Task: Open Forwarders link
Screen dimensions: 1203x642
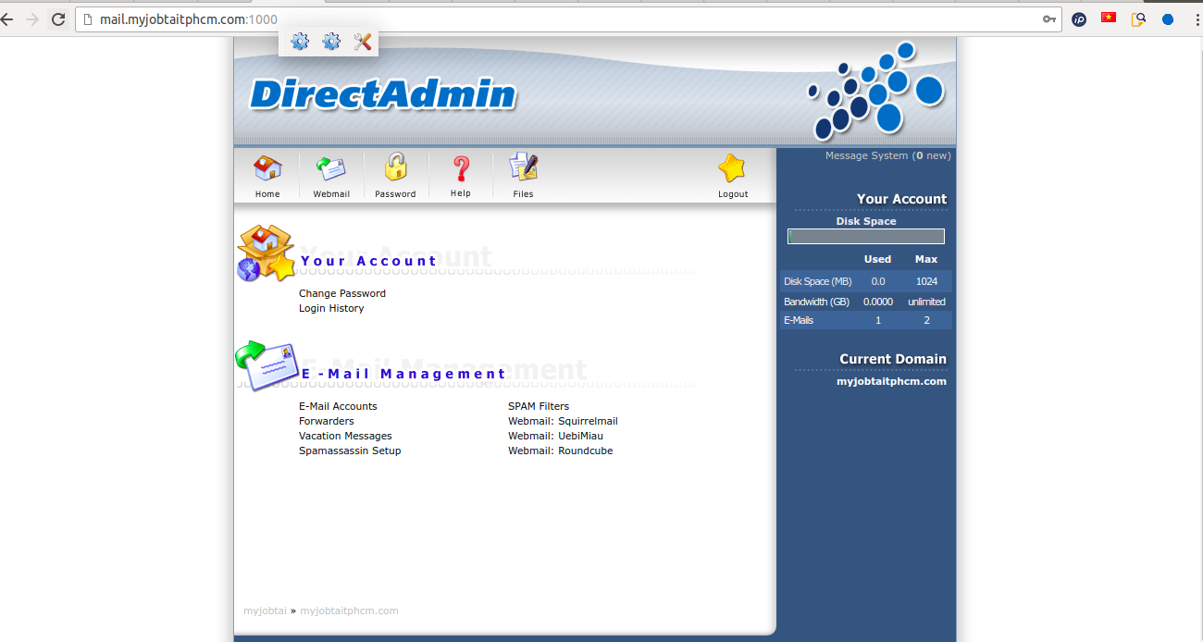Action: [327, 421]
